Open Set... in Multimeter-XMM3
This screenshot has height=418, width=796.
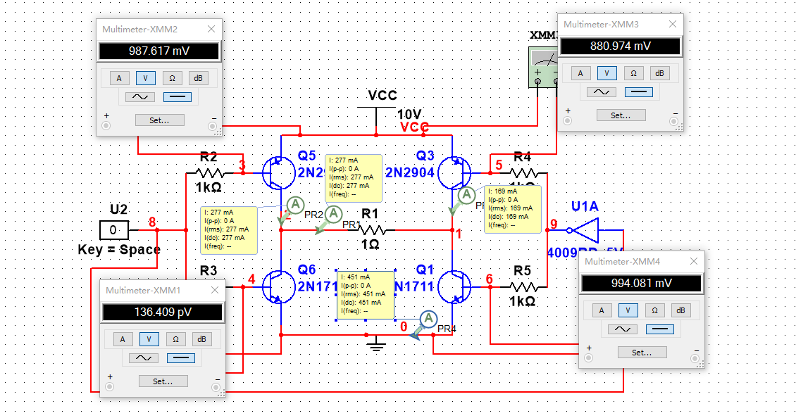coord(621,115)
